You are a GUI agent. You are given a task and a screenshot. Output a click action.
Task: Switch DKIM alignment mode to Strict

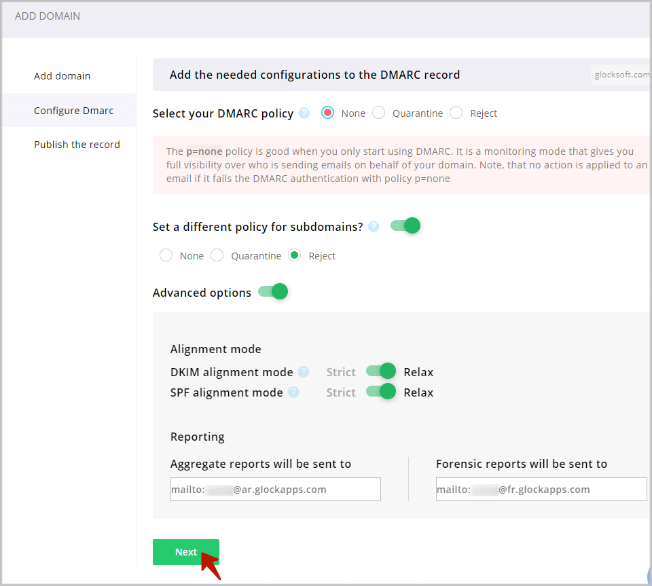[x=380, y=371]
